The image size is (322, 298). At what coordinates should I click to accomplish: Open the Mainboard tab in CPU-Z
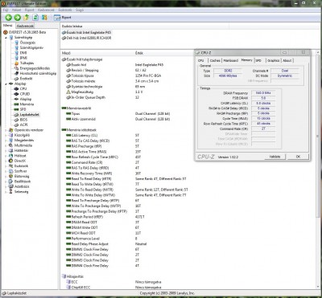[x=230, y=60]
